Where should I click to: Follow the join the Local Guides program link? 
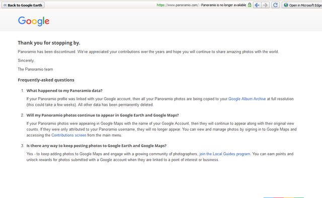point(225,154)
